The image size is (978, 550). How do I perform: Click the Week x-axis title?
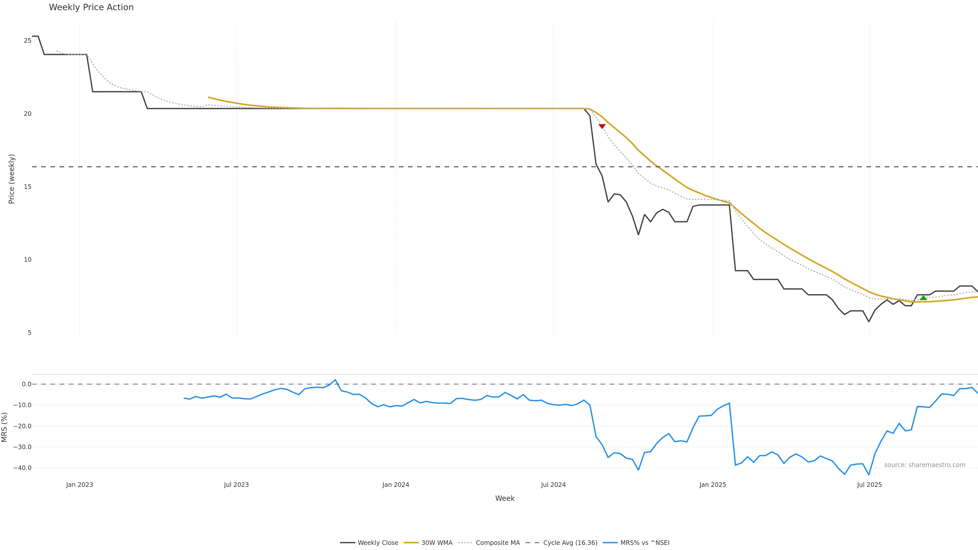coord(505,498)
